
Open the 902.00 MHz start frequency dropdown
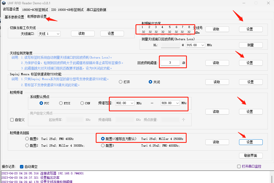[x=125, y=103]
